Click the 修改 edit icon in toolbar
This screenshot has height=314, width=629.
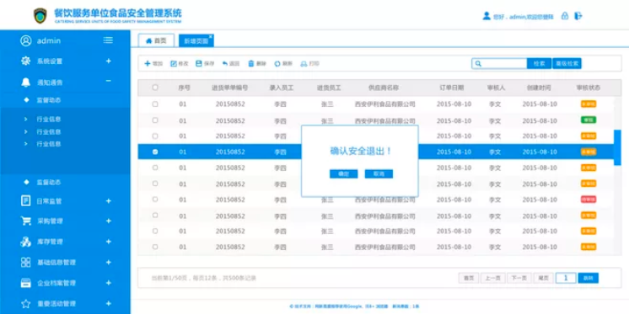pyautogui.click(x=174, y=64)
